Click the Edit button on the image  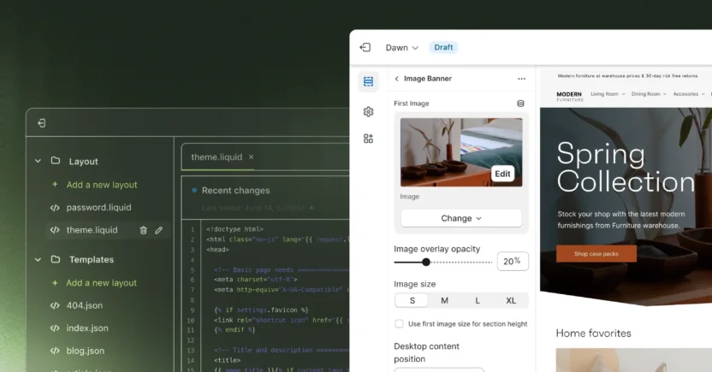502,174
